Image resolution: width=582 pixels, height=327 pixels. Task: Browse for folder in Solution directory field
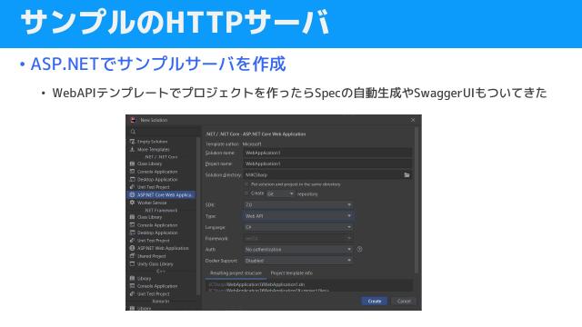[x=406, y=174]
